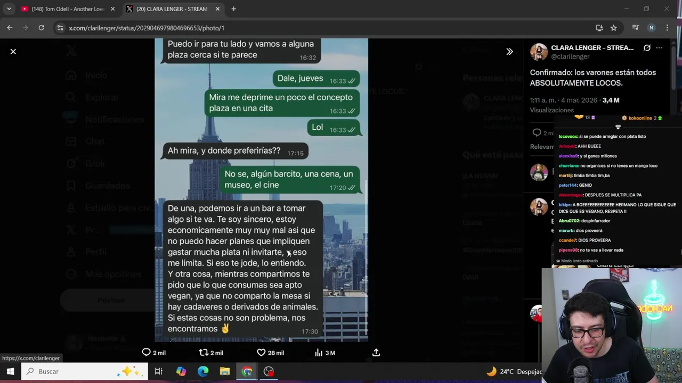Click the share upload icon
The width and height of the screenshot is (682, 383).
click(x=376, y=352)
